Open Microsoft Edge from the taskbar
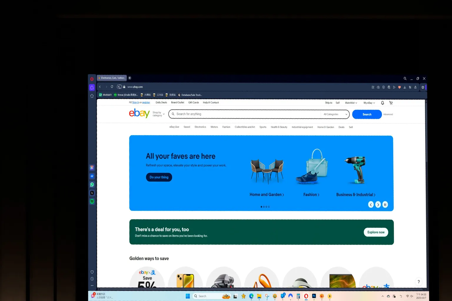 pos(251,296)
